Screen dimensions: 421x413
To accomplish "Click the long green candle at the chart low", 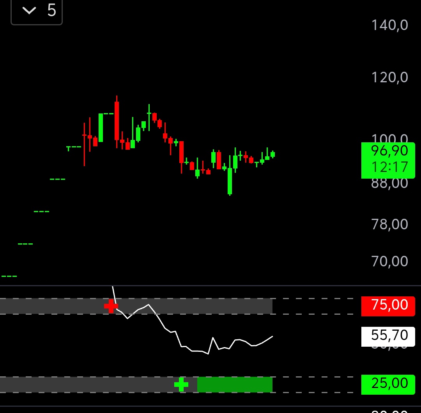I will tap(230, 181).
